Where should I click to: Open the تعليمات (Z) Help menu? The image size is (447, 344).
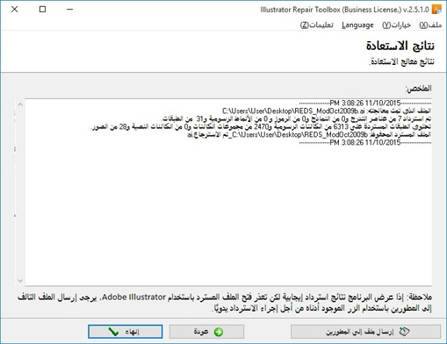[317, 25]
